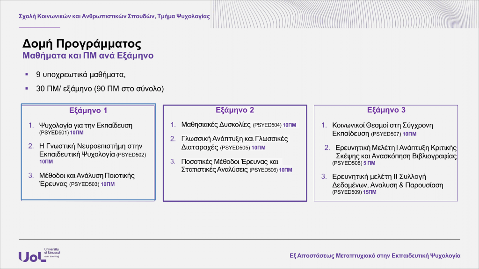The image size is (479, 269).
Task: Click the footer text 'Εξ Αποστάσεως Μεταπτυχιακό'
Action: pos(375,255)
